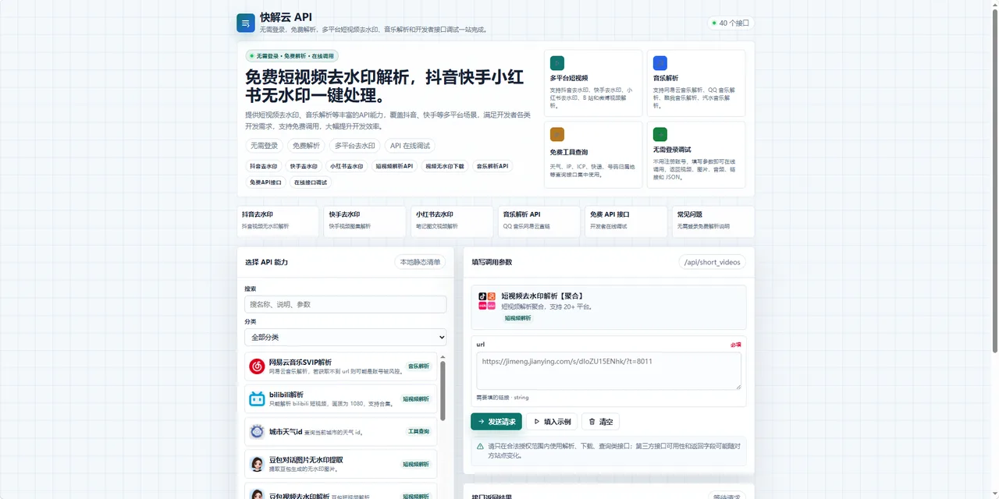Click the small 小红书去水印 keyword chip
This screenshot has height=499, width=999.
[347, 166]
